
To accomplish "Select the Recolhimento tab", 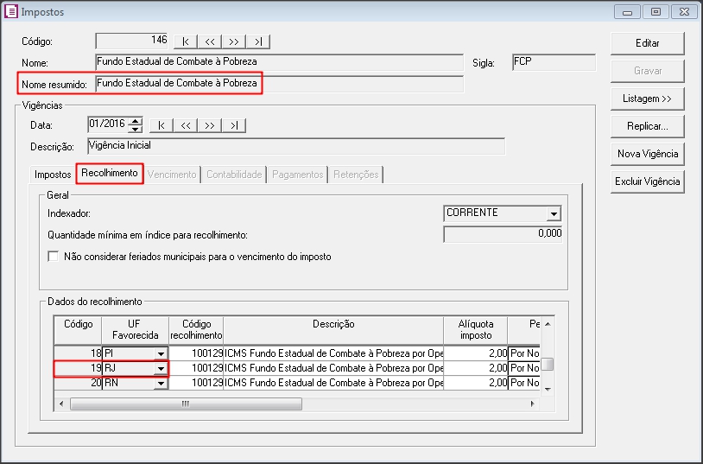I will (x=110, y=174).
